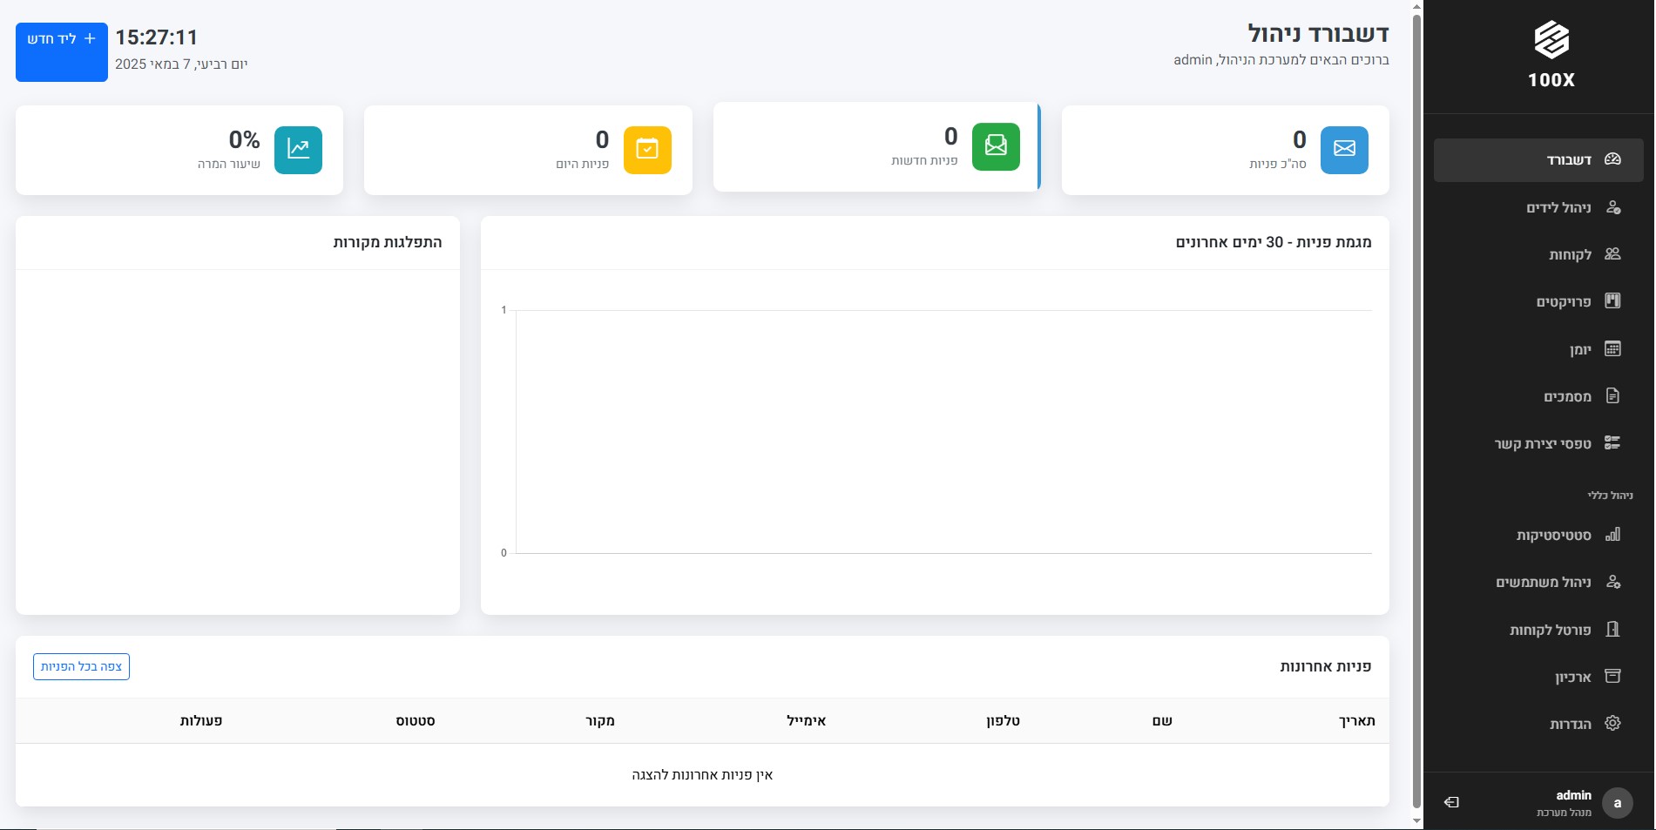Open טפסי יצירת קשר contact forms
This screenshot has width=1656, height=830.
pos(1543,443)
